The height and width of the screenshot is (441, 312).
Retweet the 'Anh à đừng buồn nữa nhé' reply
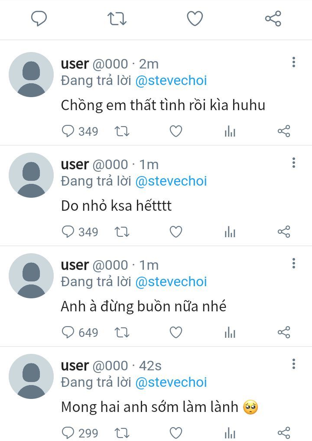coord(122,333)
